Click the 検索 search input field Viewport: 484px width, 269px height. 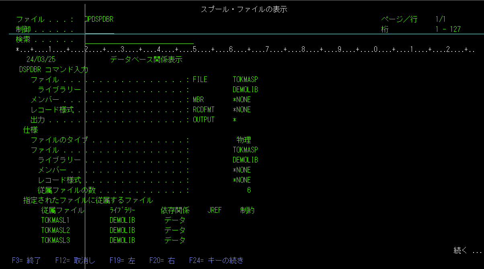pos(139,39)
